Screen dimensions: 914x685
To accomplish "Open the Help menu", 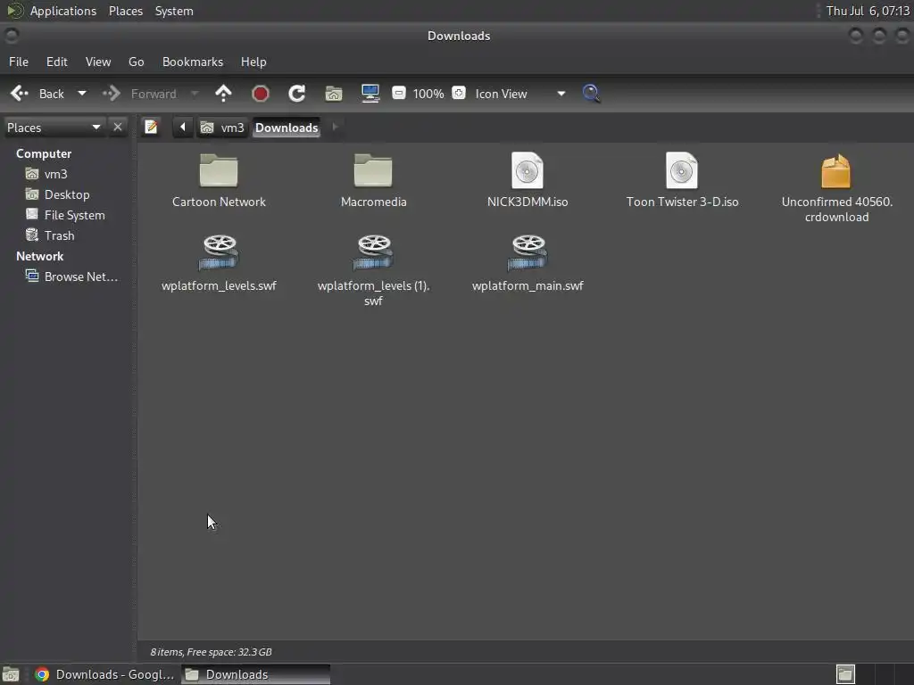I will (253, 62).
